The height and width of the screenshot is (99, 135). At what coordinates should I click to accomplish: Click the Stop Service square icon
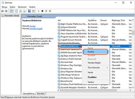click(42, 11)
